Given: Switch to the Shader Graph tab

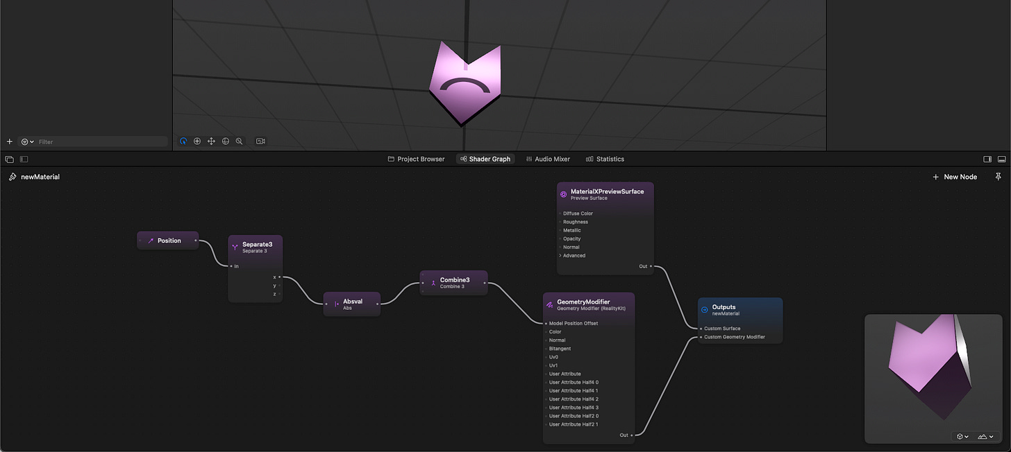Looking at the screenshot, I should pyautogui.click(x=485, y=159).
